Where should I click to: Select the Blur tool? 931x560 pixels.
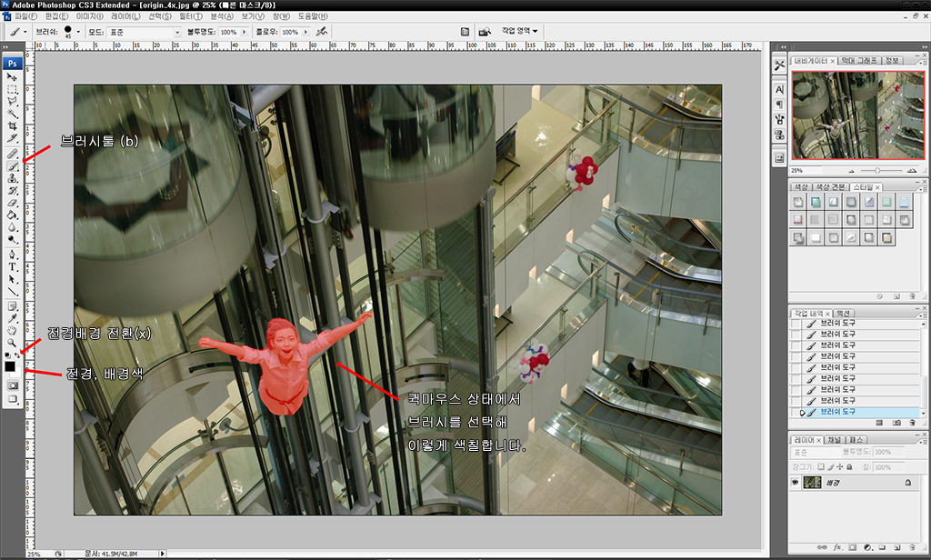[x=12, y=227]
